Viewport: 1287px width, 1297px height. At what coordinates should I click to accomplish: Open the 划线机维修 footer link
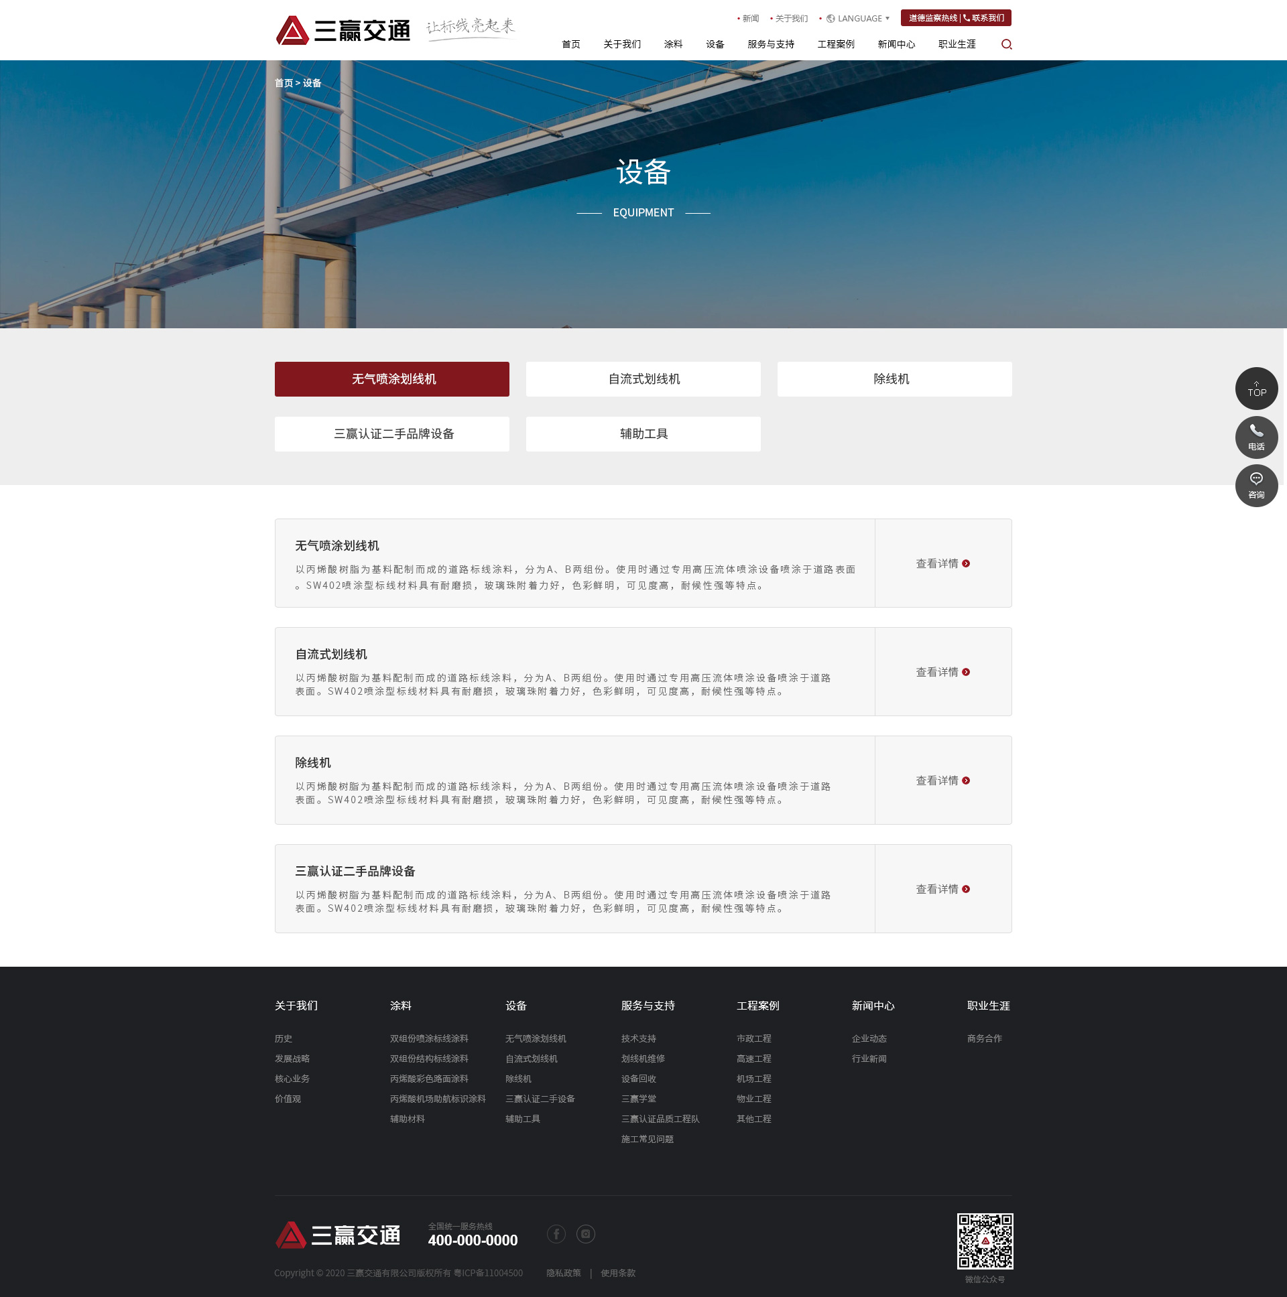point(642,1059)
